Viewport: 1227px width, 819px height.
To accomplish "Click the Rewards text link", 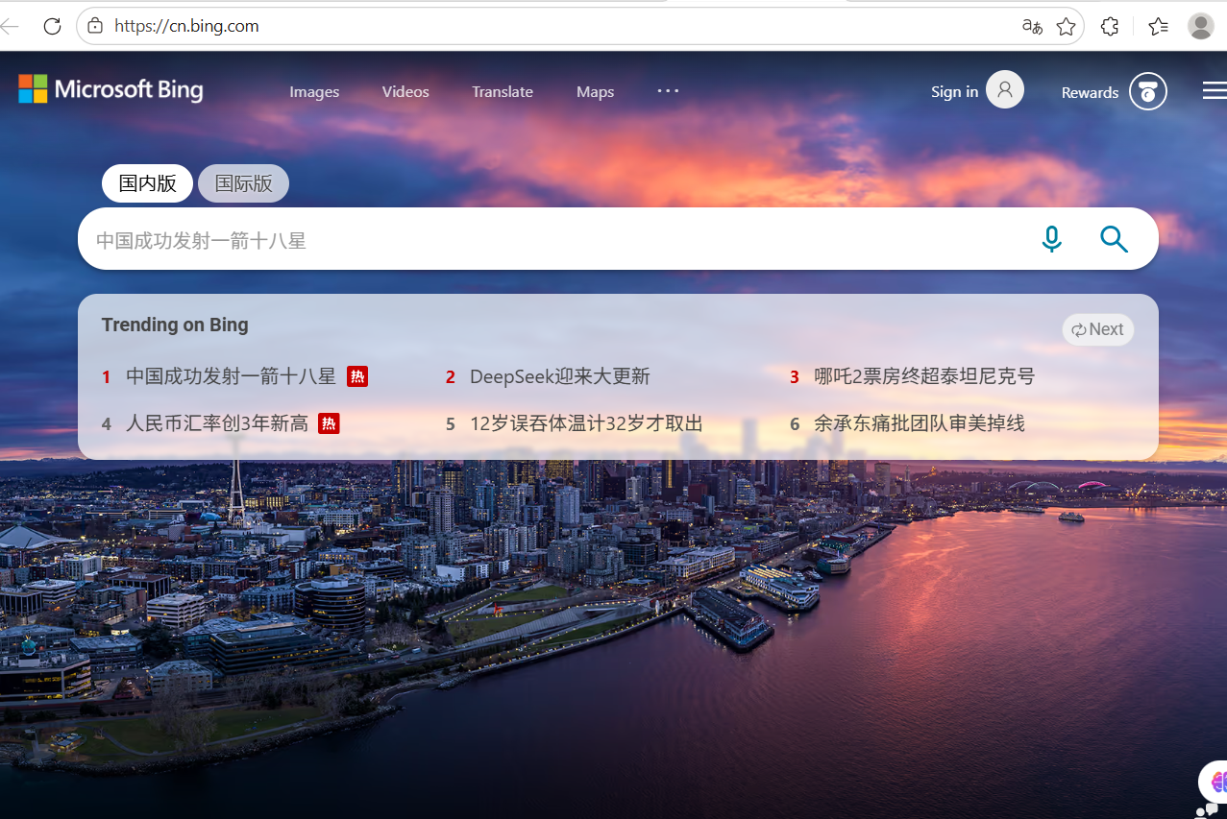I will pyautogui.click(x=1090, y=93).
